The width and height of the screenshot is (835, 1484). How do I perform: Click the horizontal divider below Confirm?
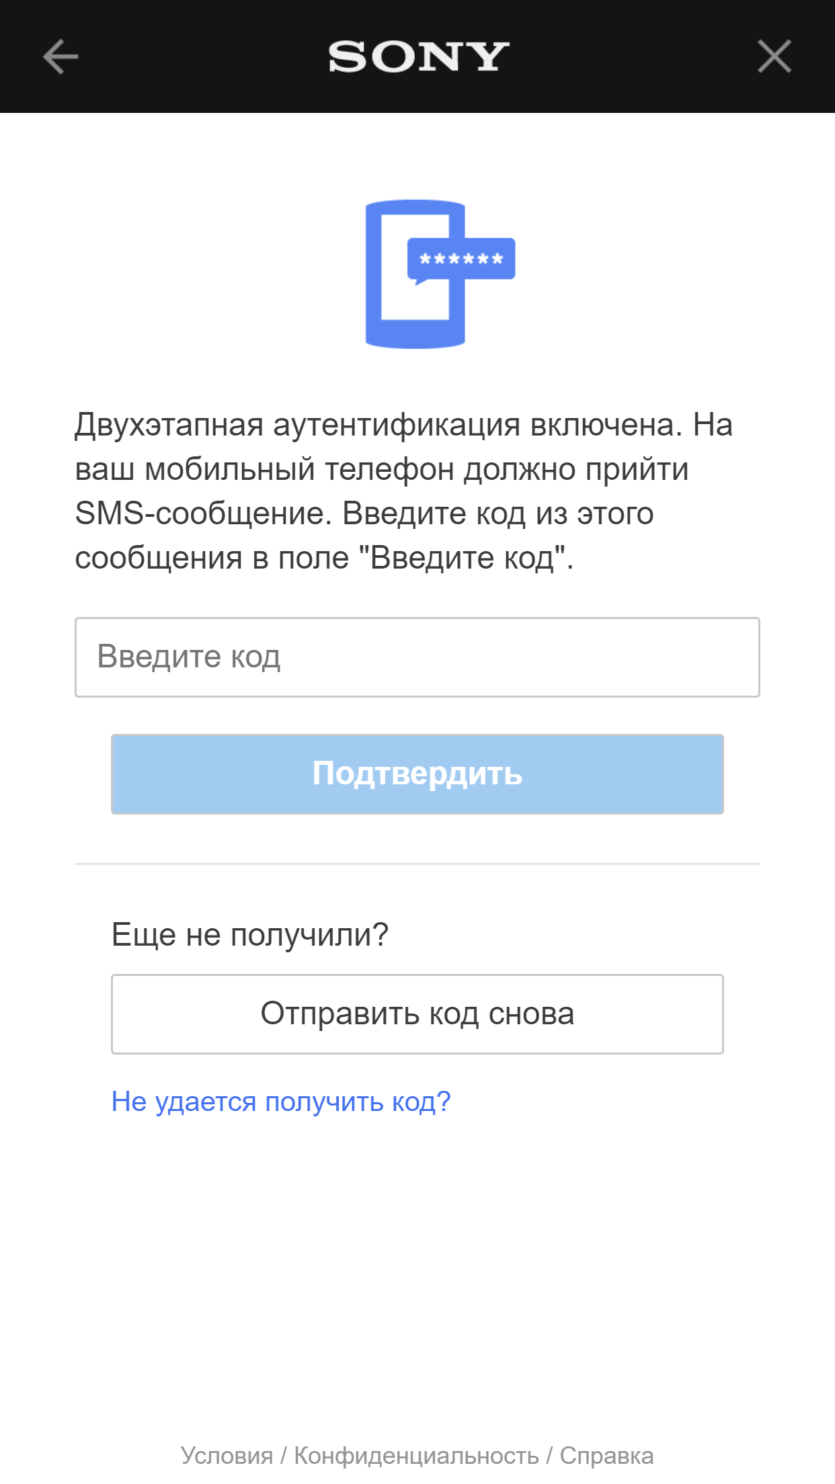tap(417, 864)
